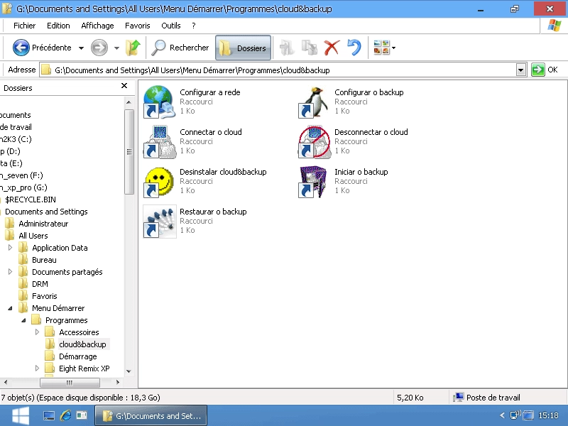This screenshot has width=568, height=426.
Task: Open the Favoris menu
Action: click(x=137, y=26)
